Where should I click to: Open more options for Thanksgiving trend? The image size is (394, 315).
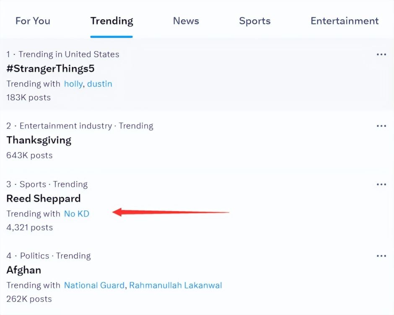[381, 126]
